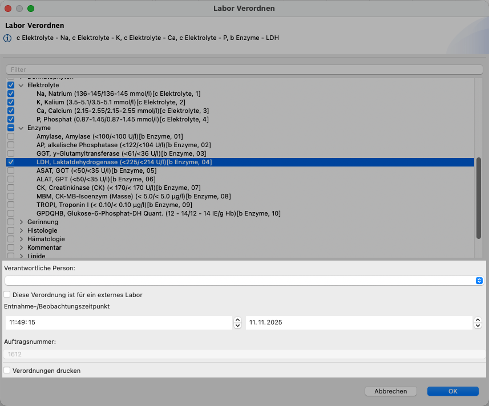Select the ASAT, GOT row
489x406 pixels.
96,170
